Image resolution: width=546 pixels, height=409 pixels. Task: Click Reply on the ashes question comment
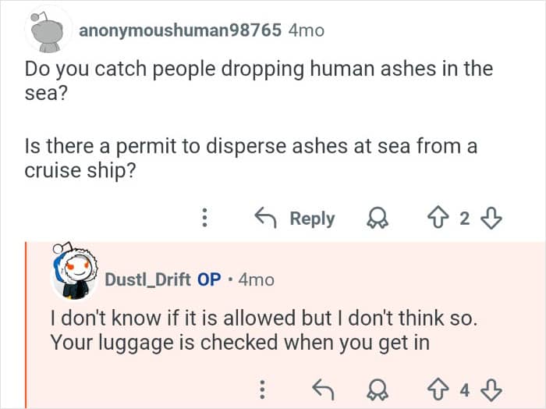[296, 219]
